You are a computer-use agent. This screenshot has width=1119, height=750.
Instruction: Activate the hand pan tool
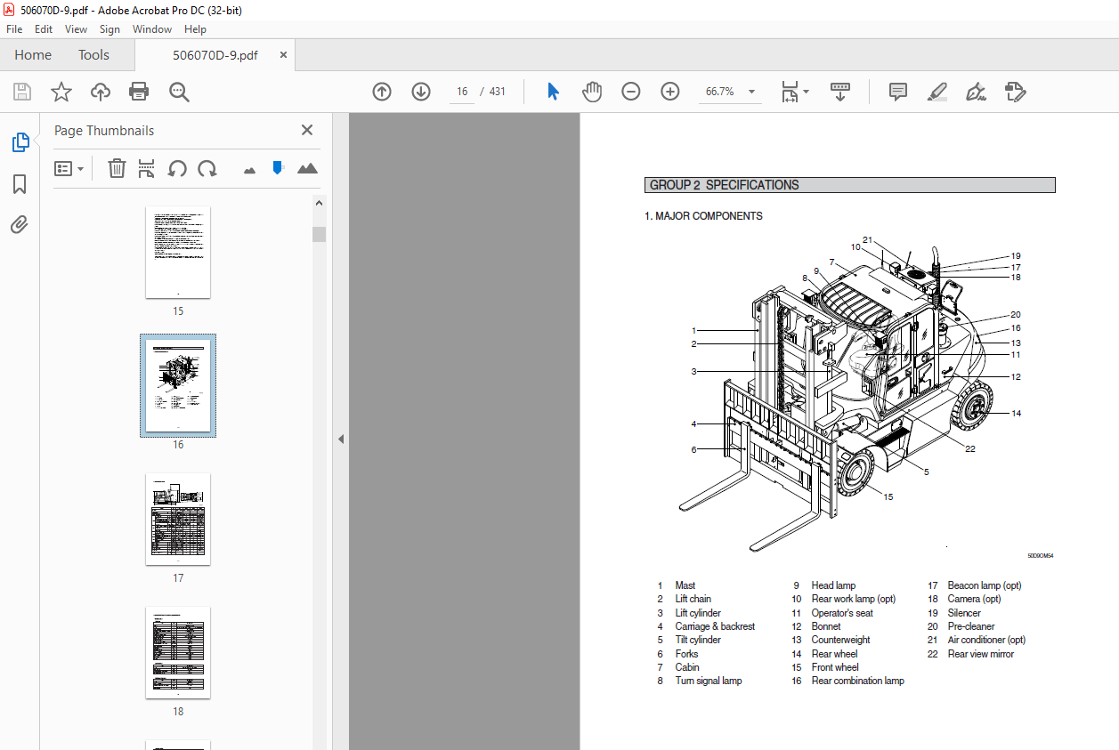click(x=592, y=92)
